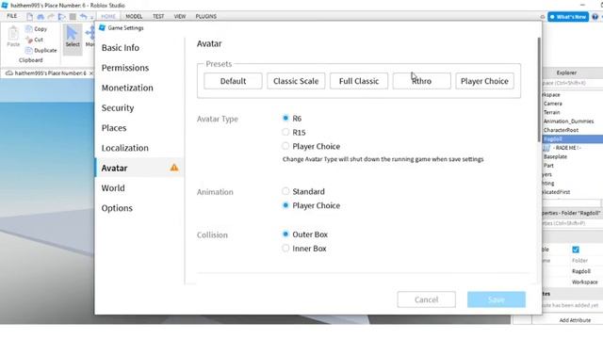
Task: Open the What's New button
Action: (568, 17)
